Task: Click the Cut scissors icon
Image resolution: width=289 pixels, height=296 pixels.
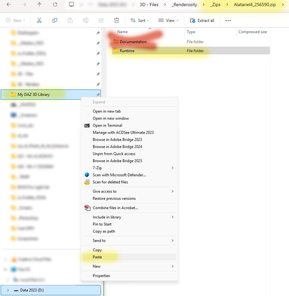Action: 39,20
